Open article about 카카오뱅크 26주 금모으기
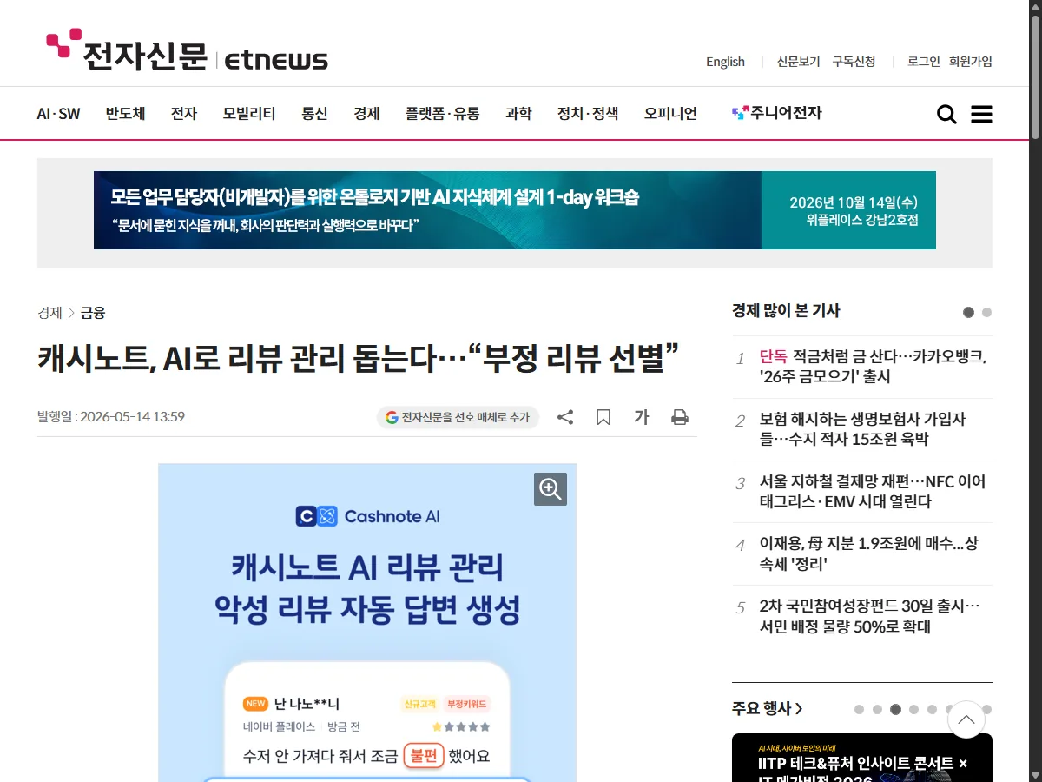The height and width of the screenshot is (782, 1042). [x=874, y=367]
